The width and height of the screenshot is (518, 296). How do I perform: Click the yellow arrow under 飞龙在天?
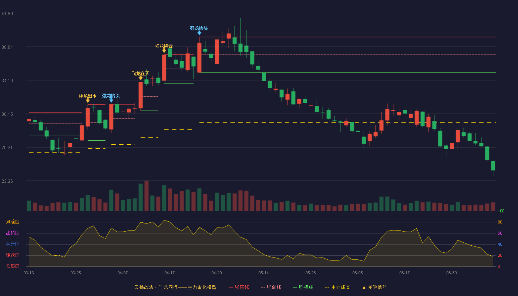[x=141, y=78]
